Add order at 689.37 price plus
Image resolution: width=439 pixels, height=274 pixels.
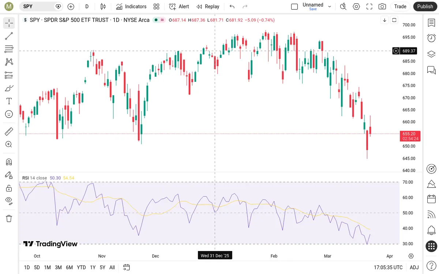click(x=396, y=51)
